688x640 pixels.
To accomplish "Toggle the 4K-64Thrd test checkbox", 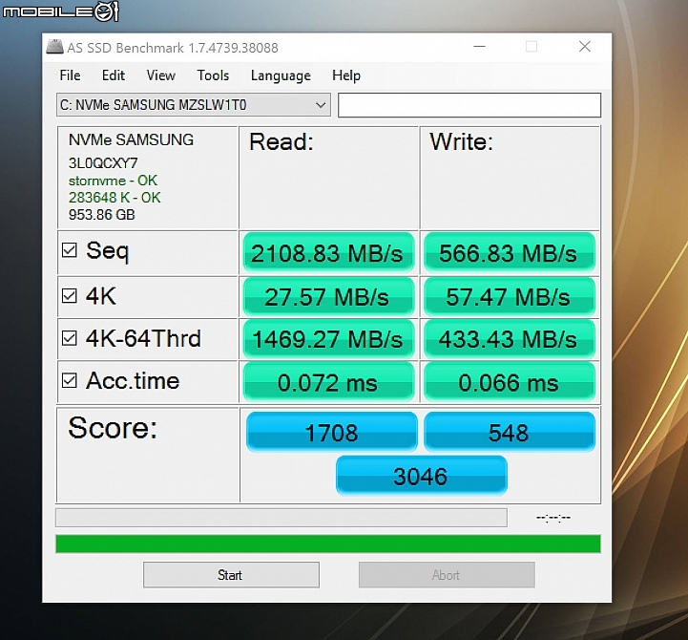I will (70, 338).
